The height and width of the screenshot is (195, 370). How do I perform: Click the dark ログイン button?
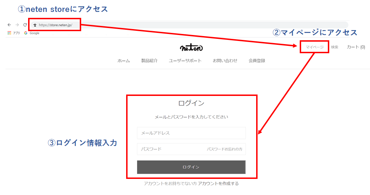coord(191,167)
